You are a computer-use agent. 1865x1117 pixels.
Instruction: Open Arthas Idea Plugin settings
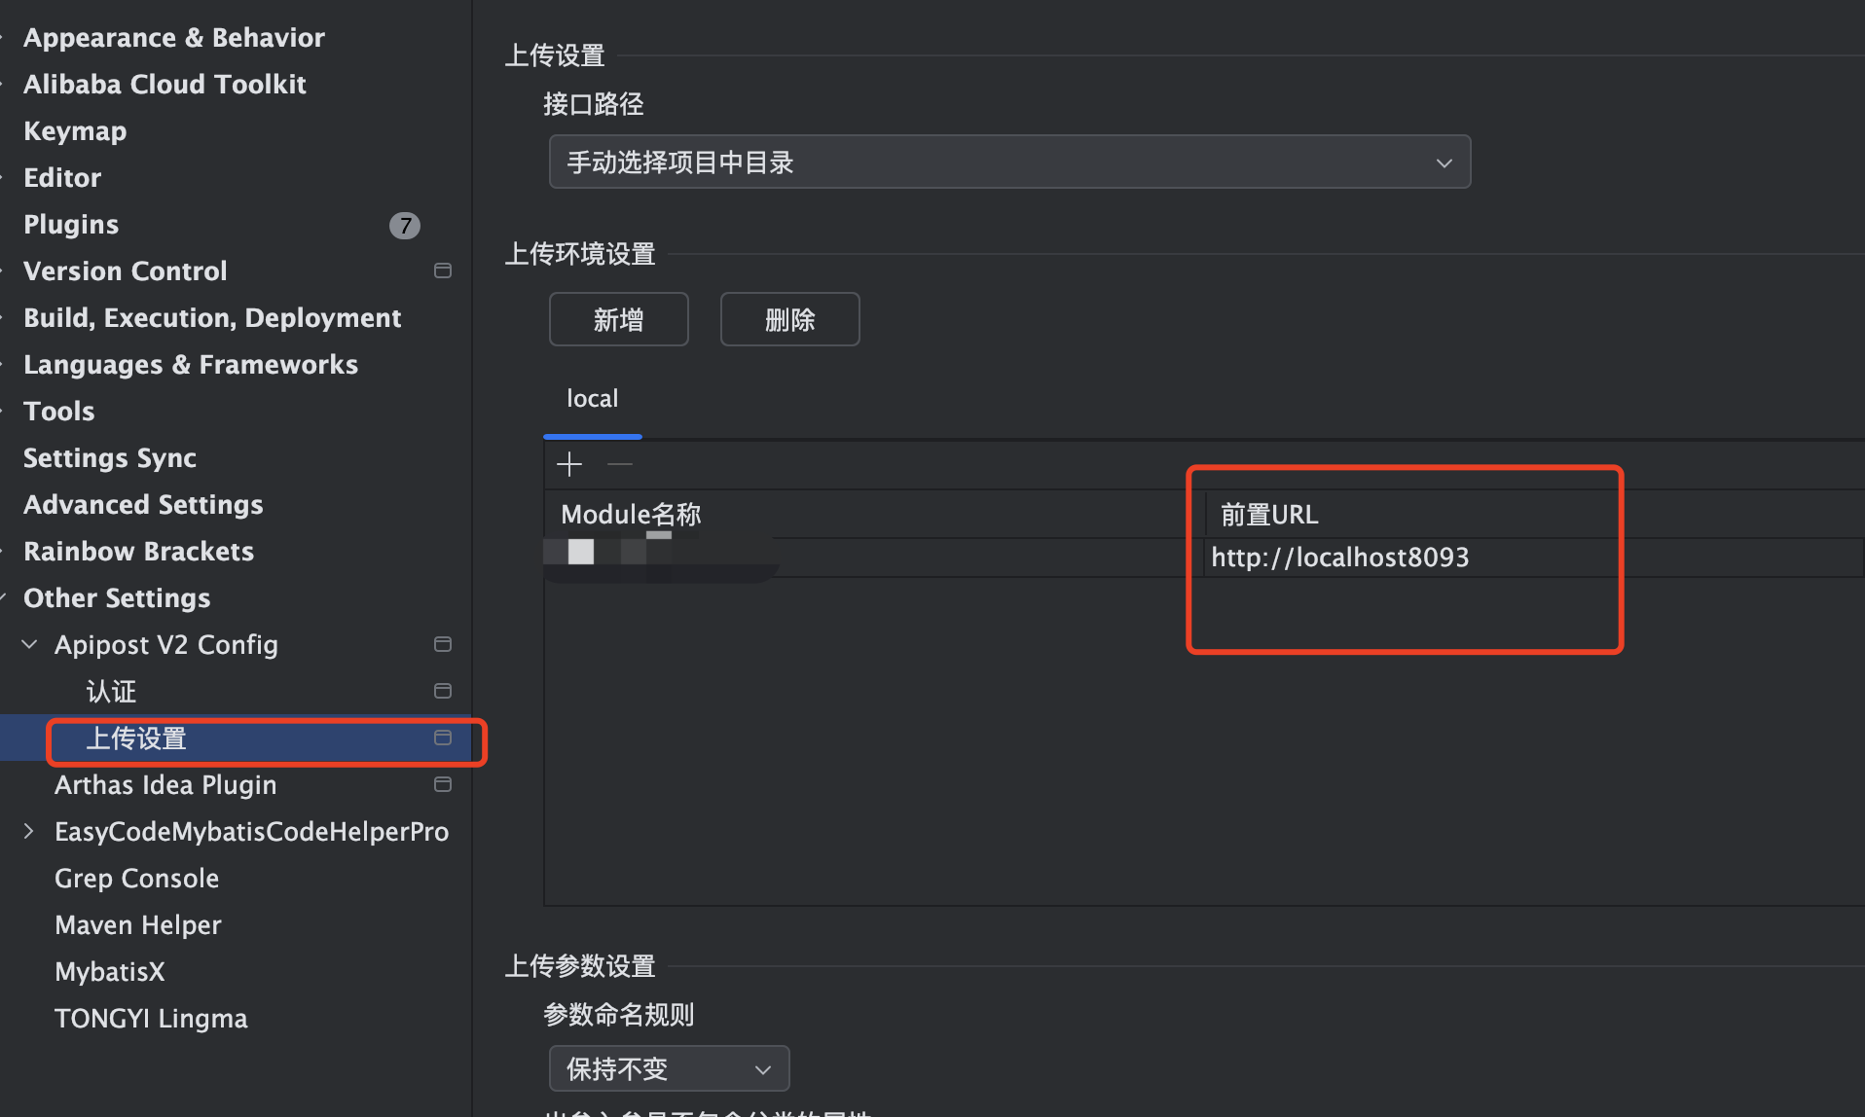165,784
